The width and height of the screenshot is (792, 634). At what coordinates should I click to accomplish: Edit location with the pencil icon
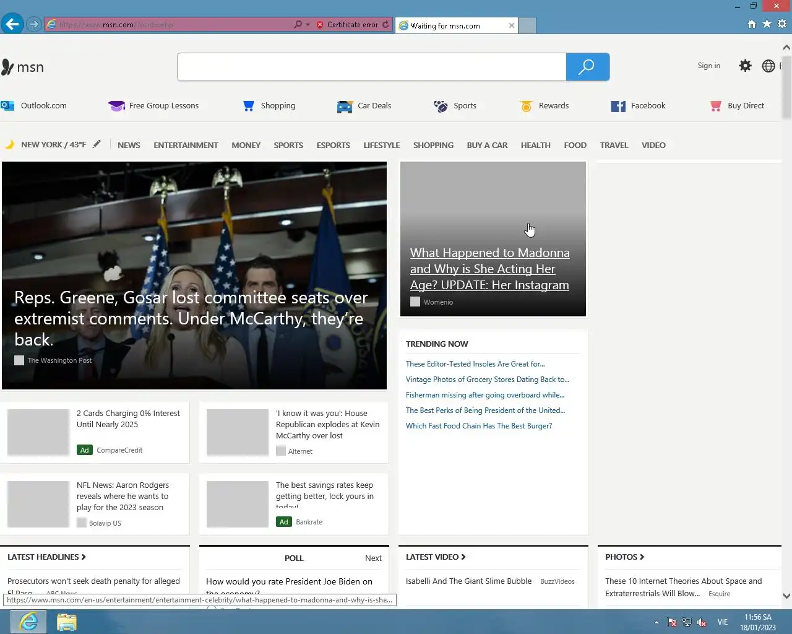coord(97,144)
